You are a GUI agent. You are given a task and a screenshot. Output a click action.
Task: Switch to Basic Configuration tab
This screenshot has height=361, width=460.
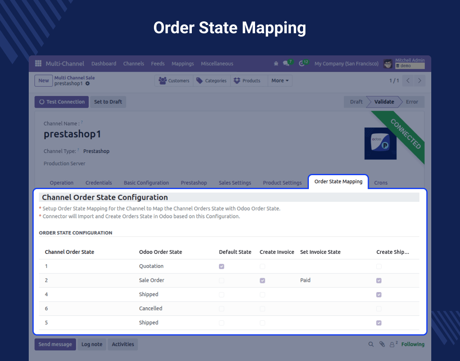(x=146, y=183)
